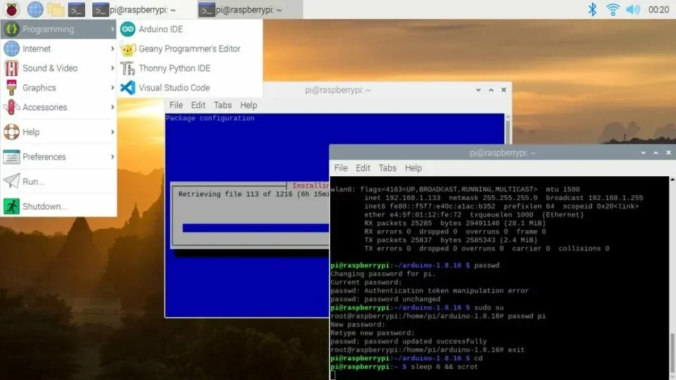This screenshot has width=676, height=380.
Task: Open the File Manager folder icon in taskbar
Action: (55, 9)
